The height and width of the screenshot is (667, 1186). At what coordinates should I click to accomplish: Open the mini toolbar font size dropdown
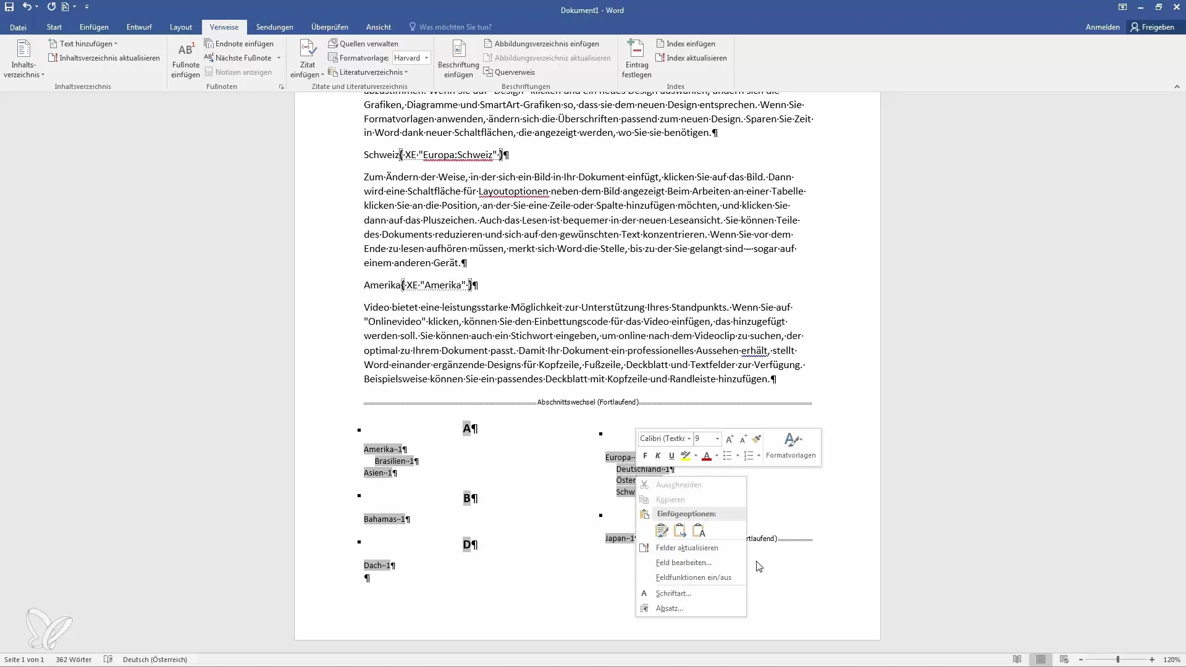717,439
